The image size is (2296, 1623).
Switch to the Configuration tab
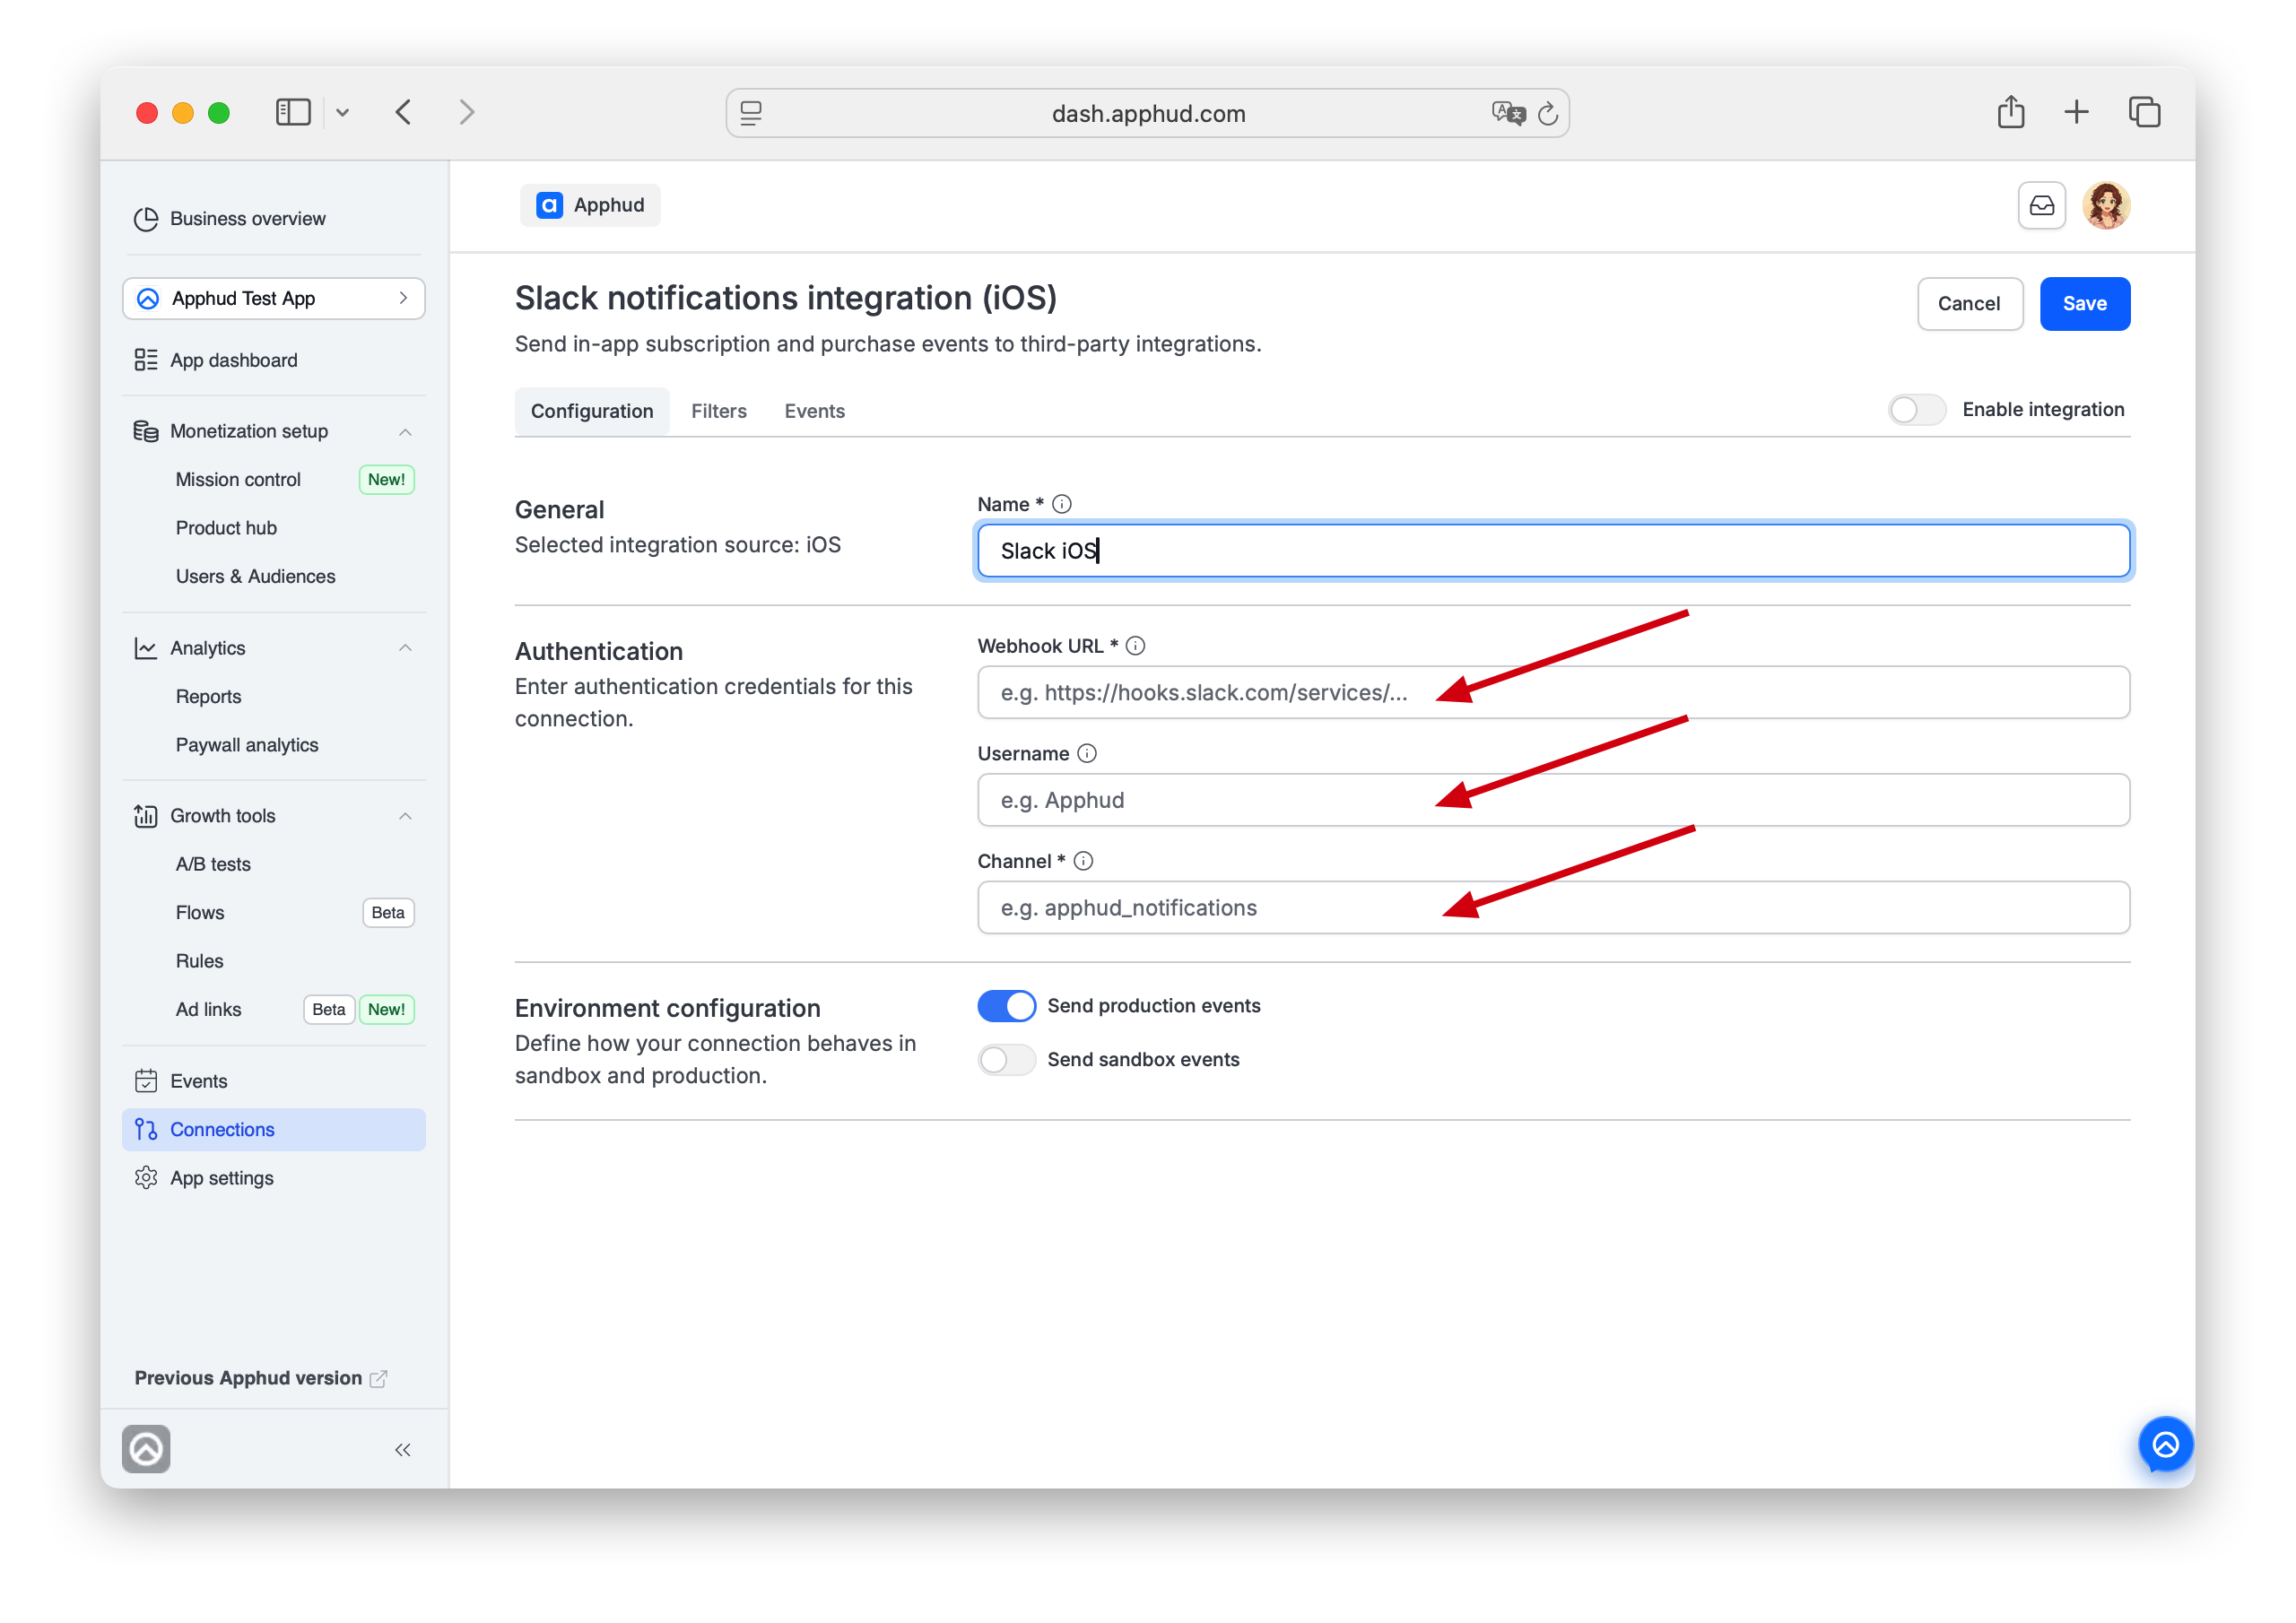(592, 411)
